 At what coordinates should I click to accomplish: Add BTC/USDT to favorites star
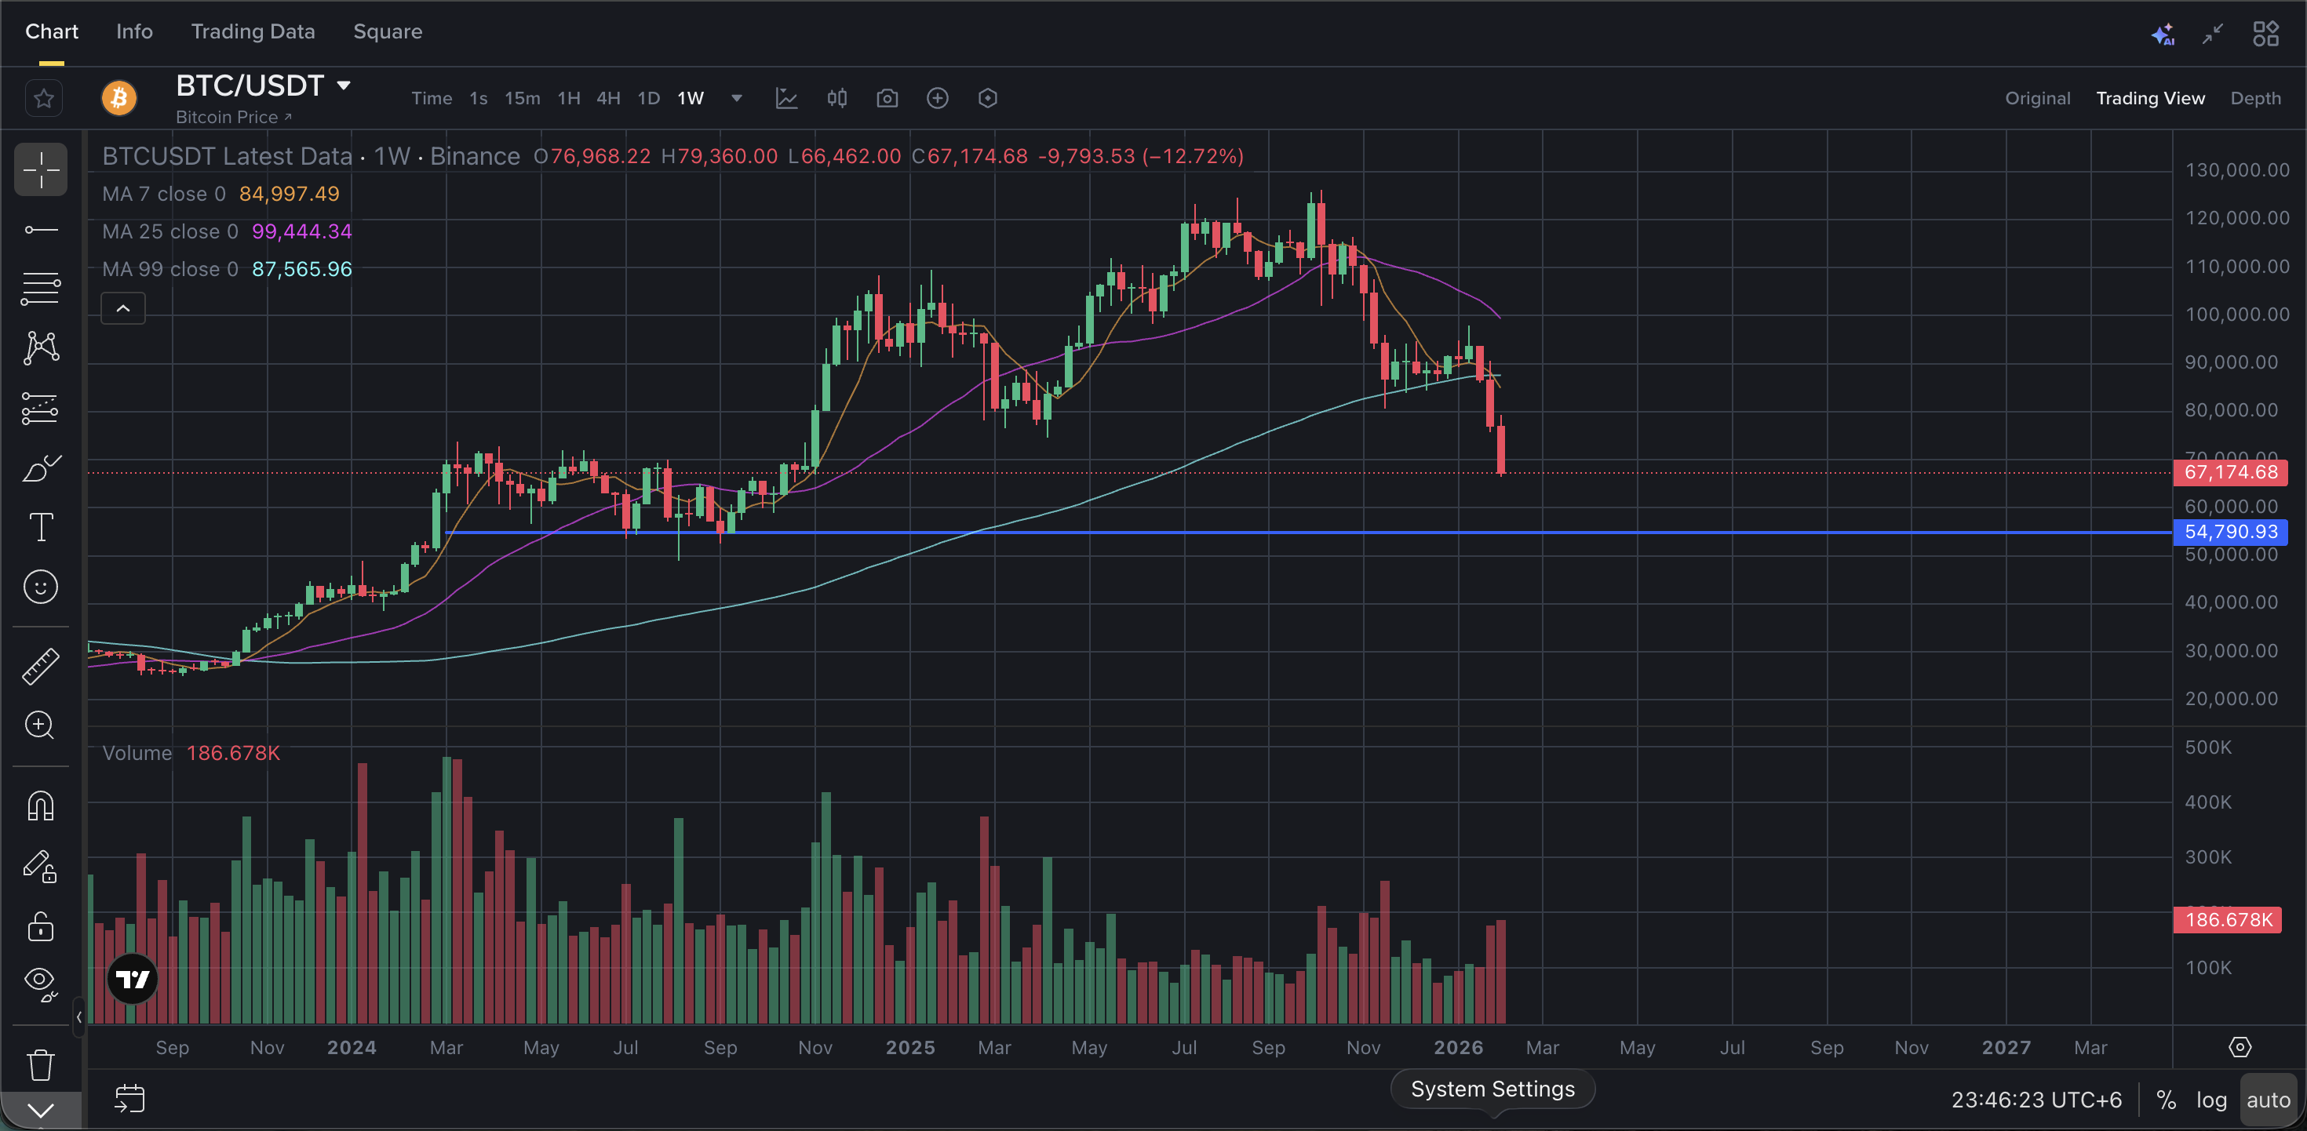pyautogui.click(x=44, y=99)
